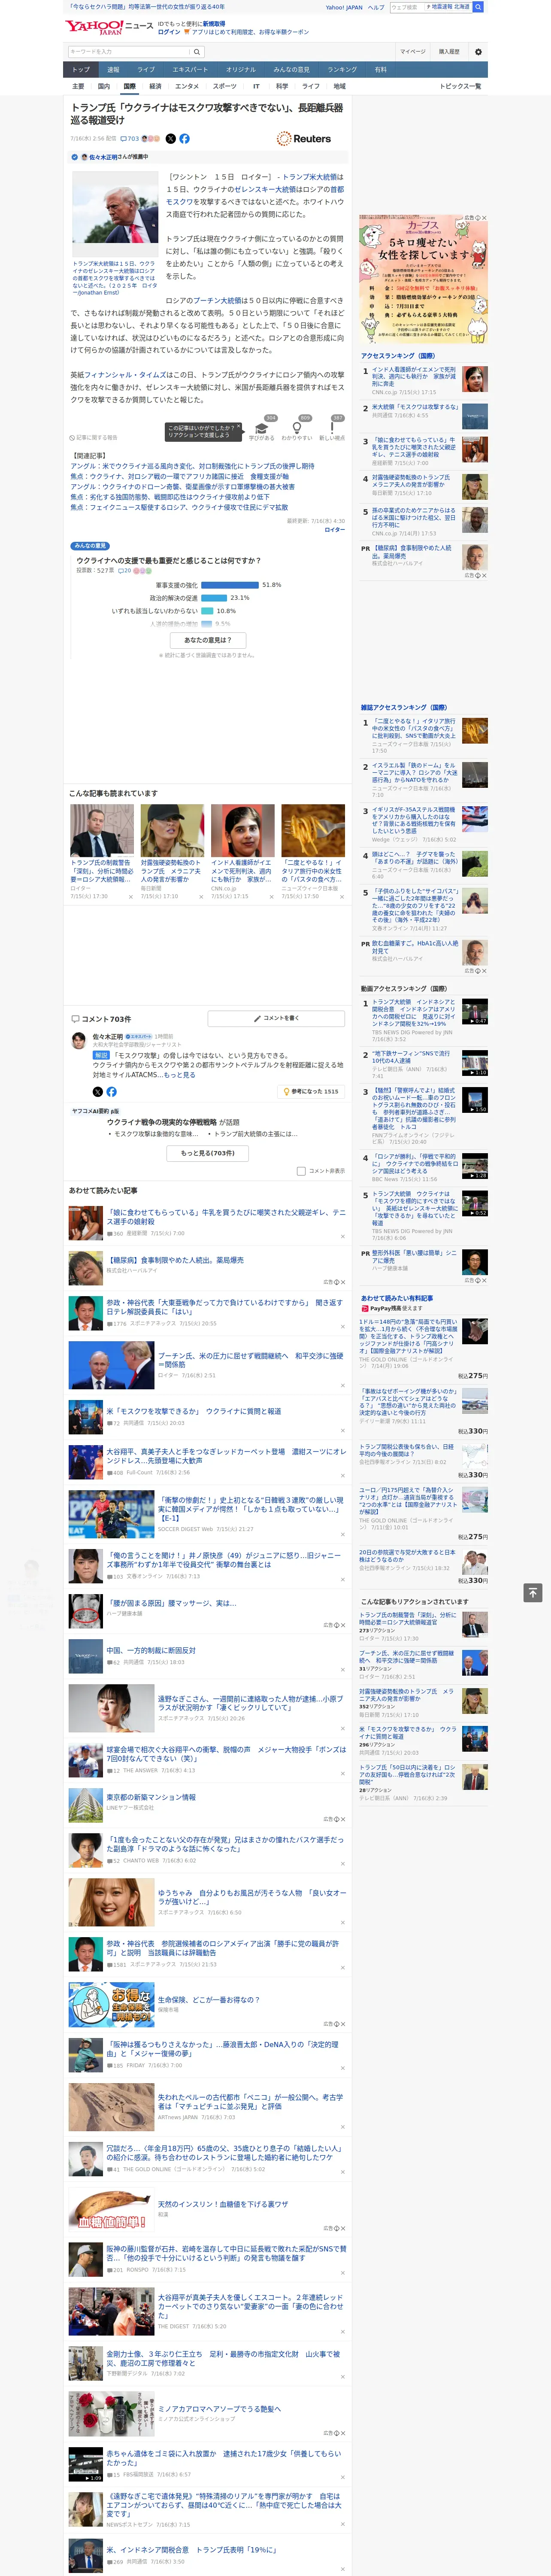Click 記事に関する報告 report icon link
The image size is (551, 2576).
pyautogui.click(x=94, y=438)
